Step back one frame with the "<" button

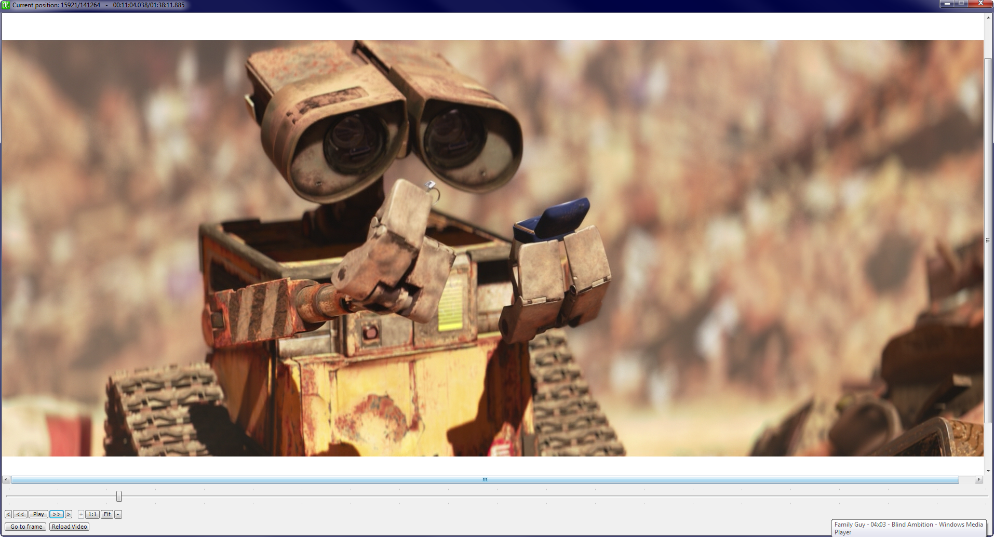point(8,514)
